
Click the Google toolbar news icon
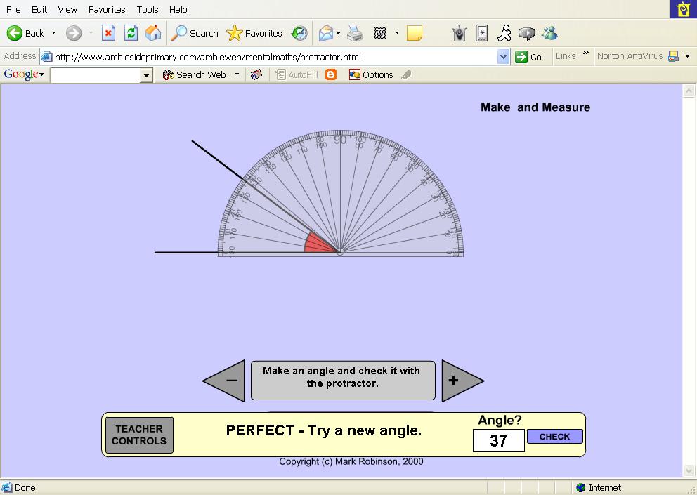click(x=256, y=74)
